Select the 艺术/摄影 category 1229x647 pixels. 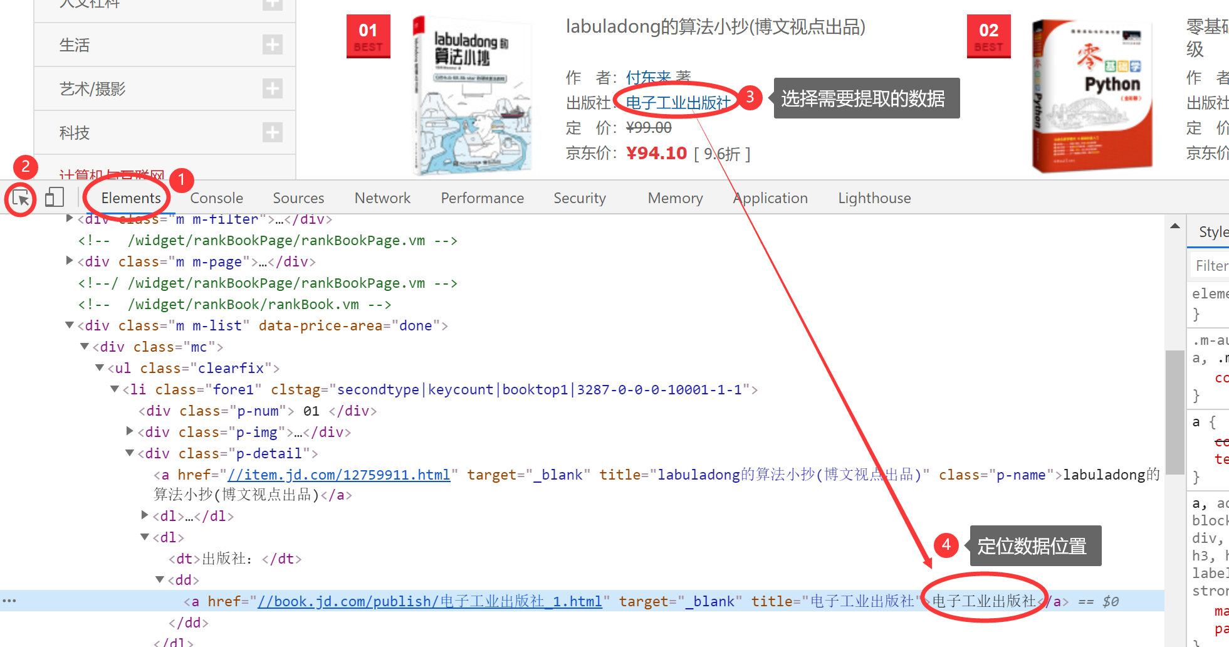93,89
